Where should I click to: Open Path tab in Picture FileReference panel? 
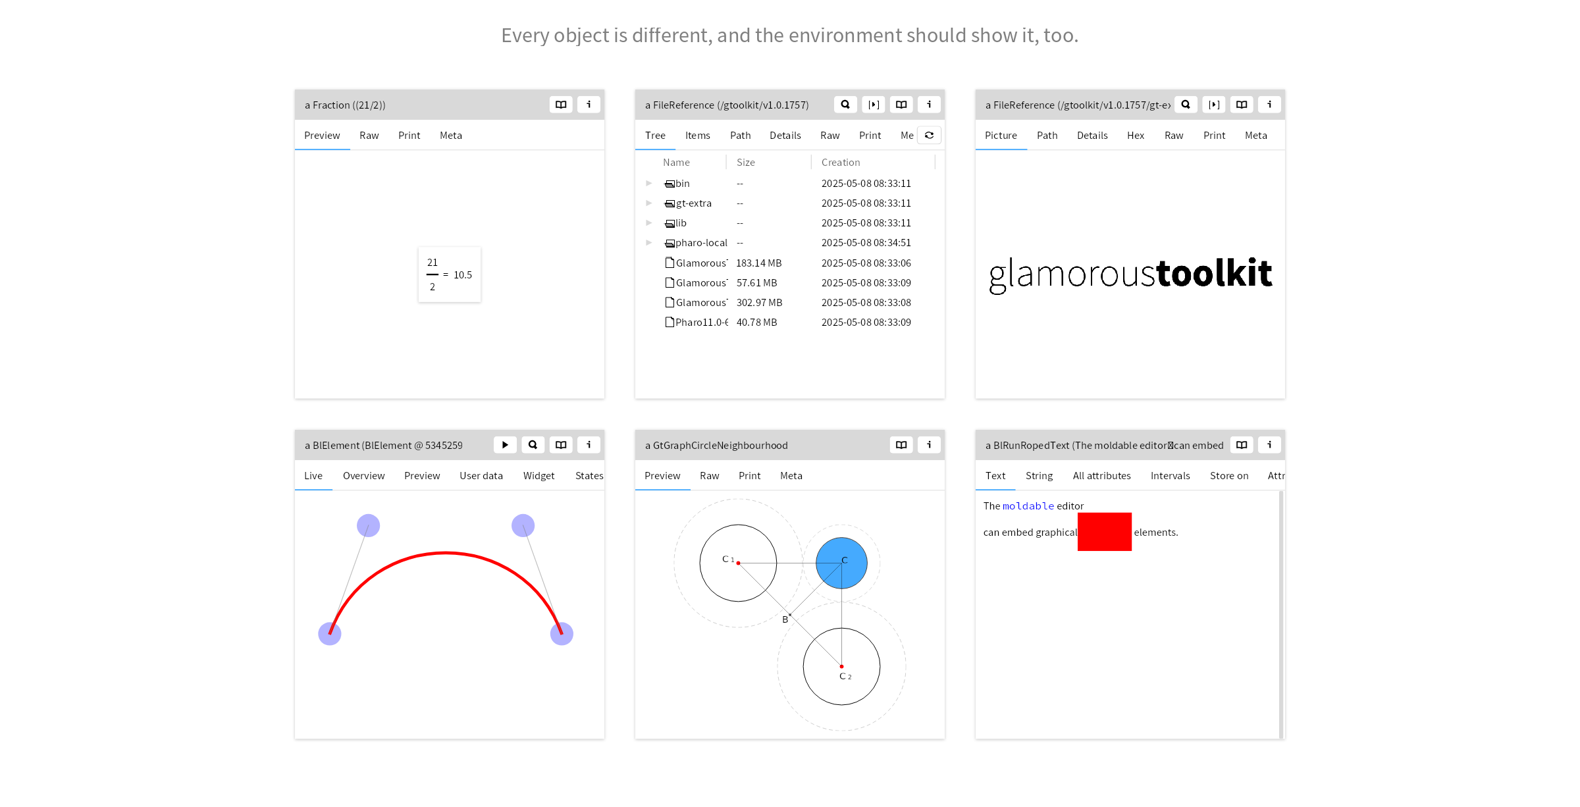(x=1047, y=136)
